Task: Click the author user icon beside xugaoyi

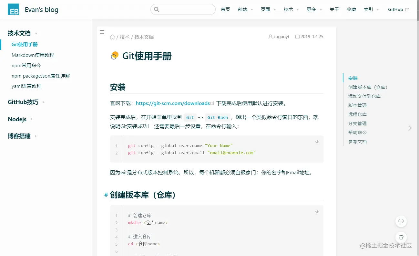Action: [x=271, y=37]
